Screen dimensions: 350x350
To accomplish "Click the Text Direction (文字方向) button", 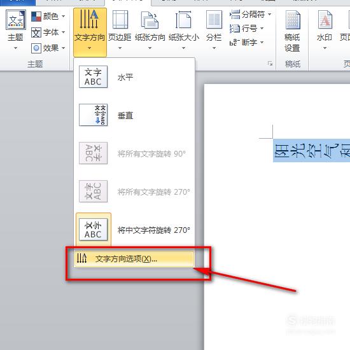I will click(x=90, y=32).
